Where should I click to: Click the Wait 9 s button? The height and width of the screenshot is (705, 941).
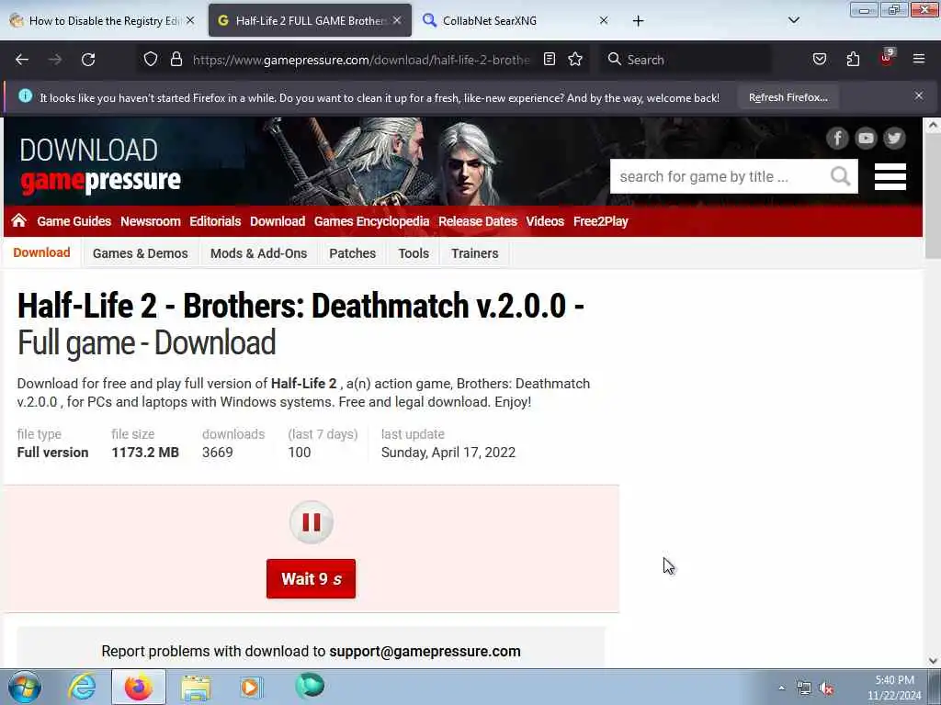[x=311, y=578]
